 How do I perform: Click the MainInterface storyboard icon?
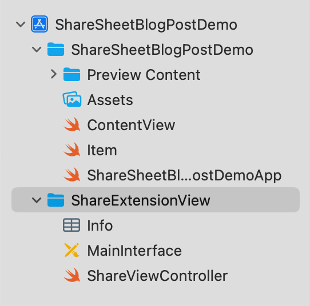click(71, 250)
